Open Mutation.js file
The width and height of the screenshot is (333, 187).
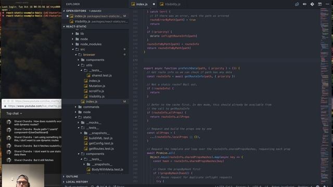(96, 86)
